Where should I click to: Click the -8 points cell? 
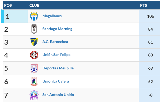(x=149, y=95)
